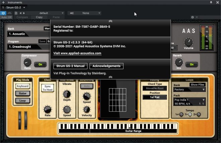Image resolution: width=221 pixels, height=143 pixels.
Task: Toggle Sync To Host clock button
Action: pyautogui.click(x=48, y=88)
